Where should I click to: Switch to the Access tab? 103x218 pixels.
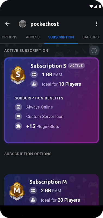point(33,37)
